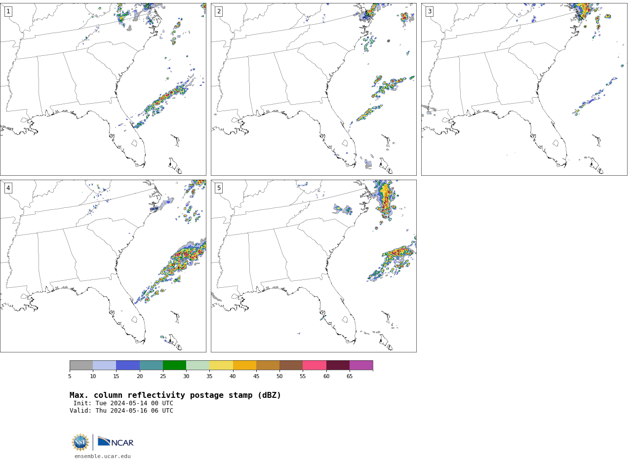
Task: Click the light lavender 10-15 dBZ swatch
Action: pyautogui.click(x=104, y=365)
